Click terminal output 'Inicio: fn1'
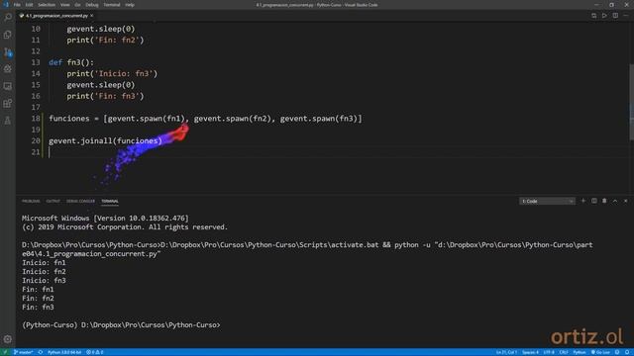 (44, 263)
